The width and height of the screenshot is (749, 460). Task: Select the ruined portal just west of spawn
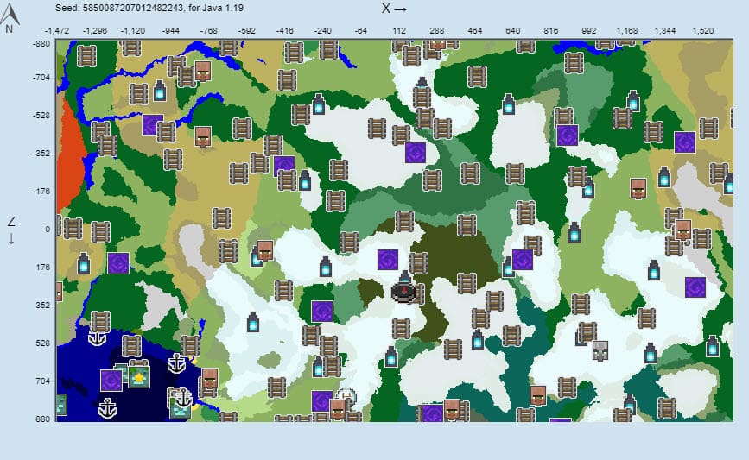click(388, 260)
